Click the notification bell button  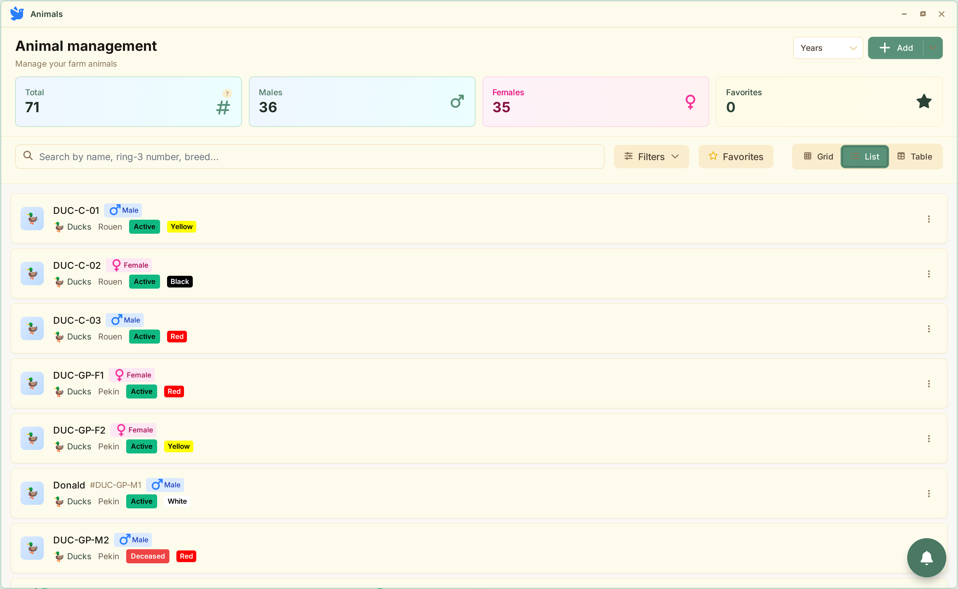(x=926, y=557)
